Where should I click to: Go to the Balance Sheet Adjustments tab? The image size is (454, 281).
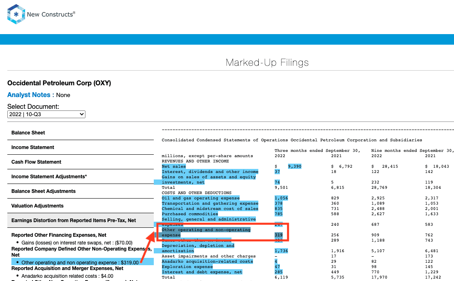click(81, 191)
